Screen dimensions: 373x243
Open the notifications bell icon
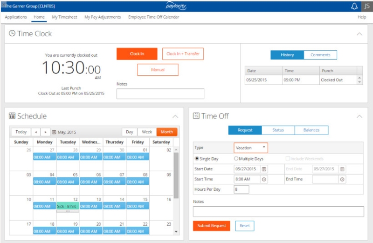pos(354,6)
